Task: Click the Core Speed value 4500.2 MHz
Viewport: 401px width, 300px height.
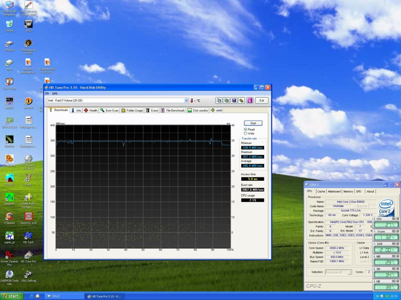Action: 337,248
